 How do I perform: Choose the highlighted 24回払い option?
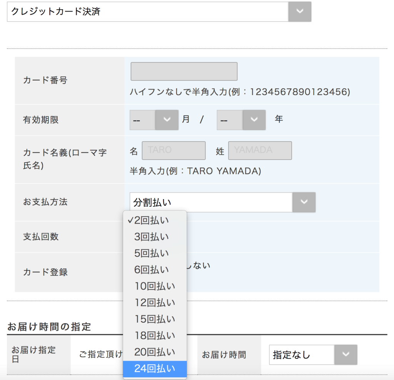[155, 369]
